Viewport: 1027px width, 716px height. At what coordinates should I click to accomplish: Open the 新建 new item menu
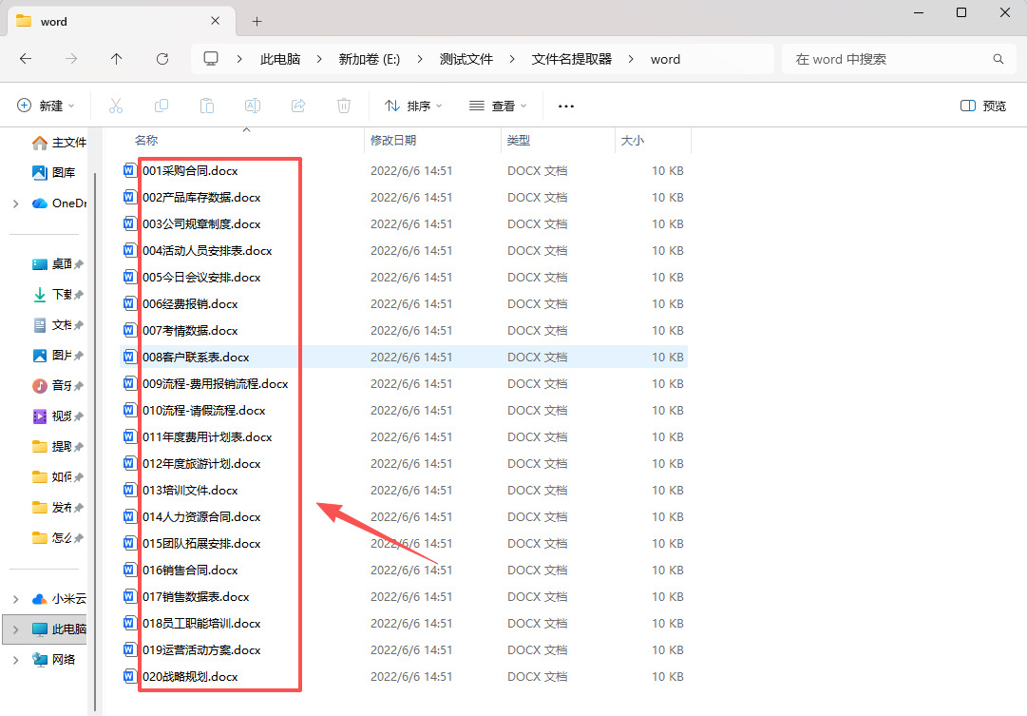click(46, 106)
